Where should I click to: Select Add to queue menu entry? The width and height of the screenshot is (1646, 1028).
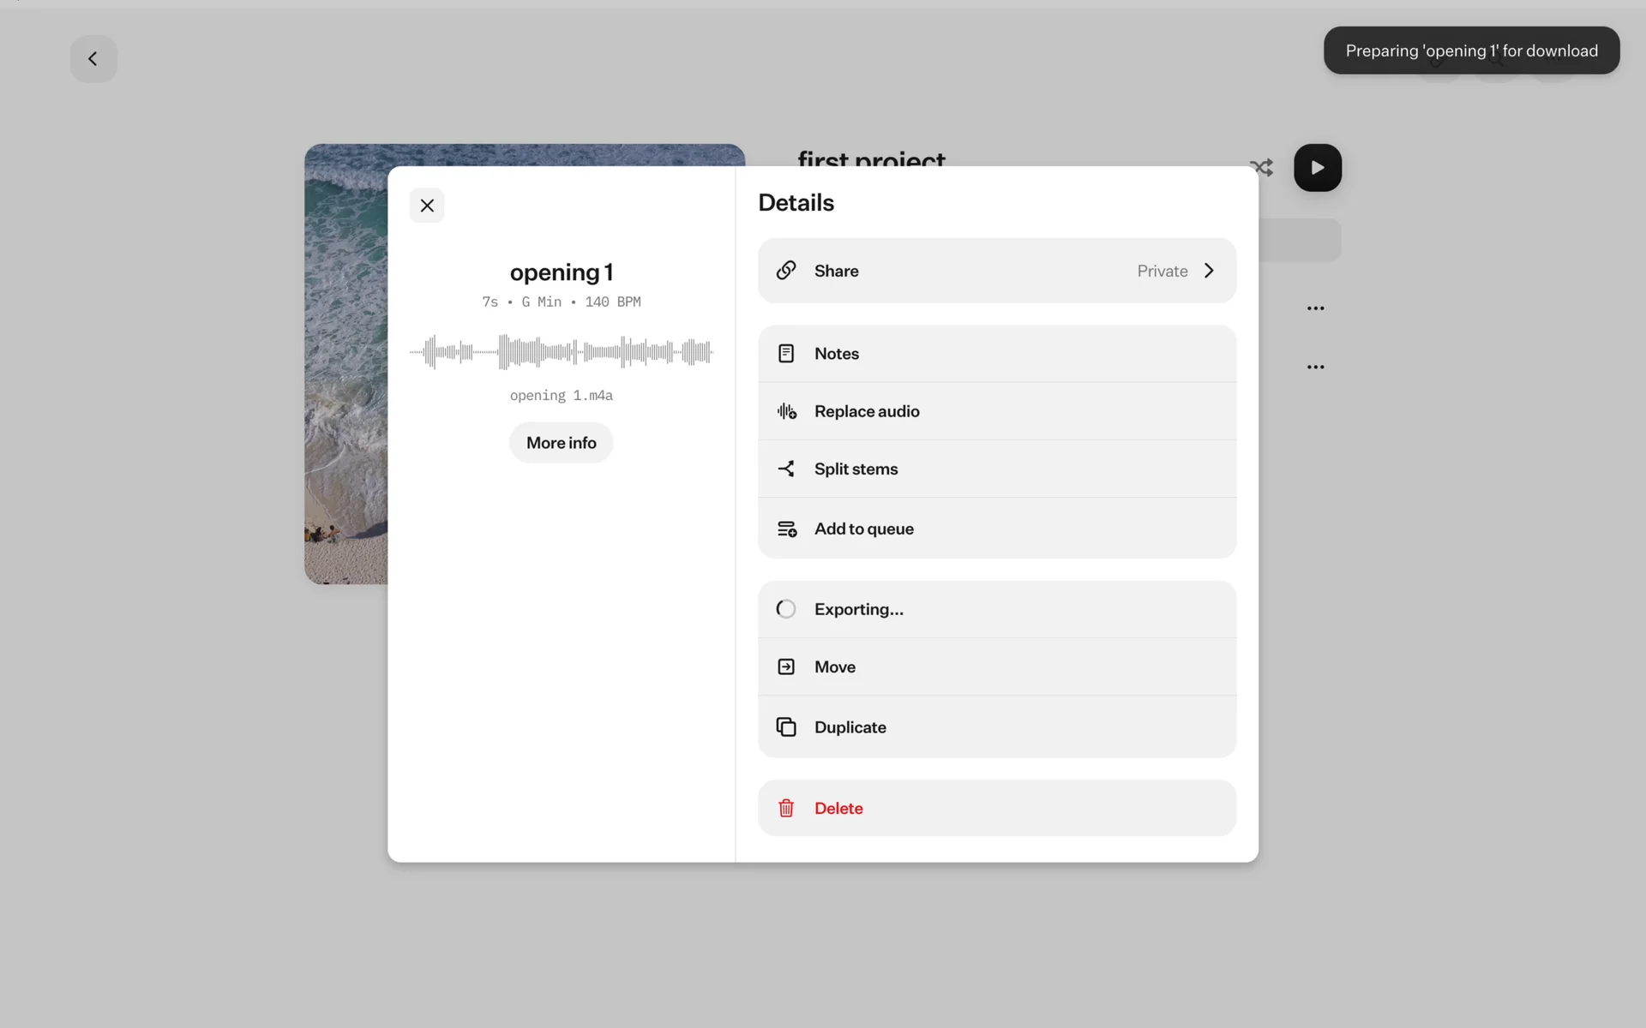coord(864,529)
